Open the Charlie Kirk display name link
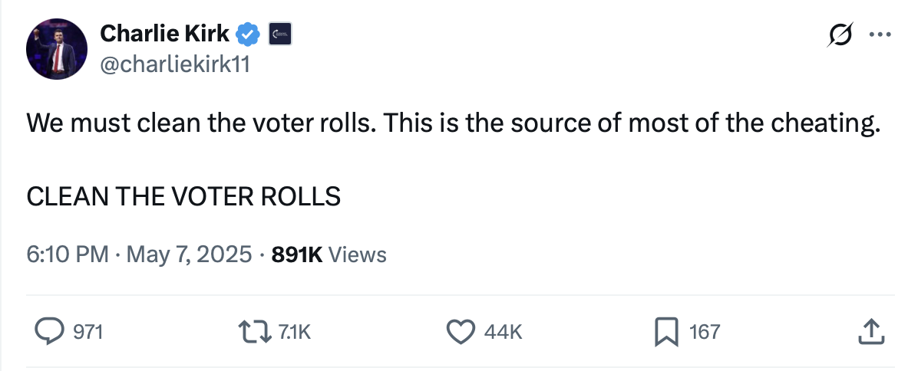 click(165, 34)
